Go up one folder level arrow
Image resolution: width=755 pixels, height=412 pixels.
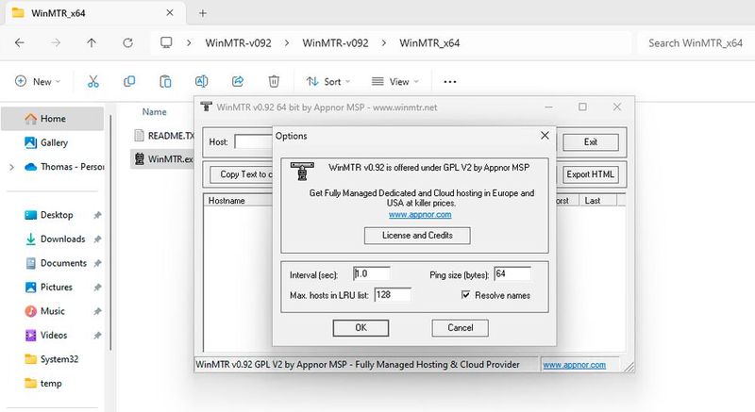[92, 42]
